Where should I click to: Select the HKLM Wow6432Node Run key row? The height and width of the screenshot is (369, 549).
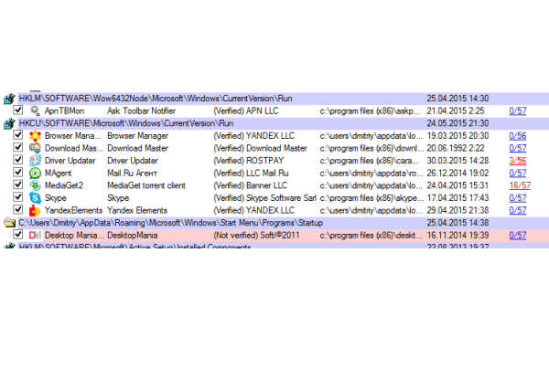(x=284, y=99)
